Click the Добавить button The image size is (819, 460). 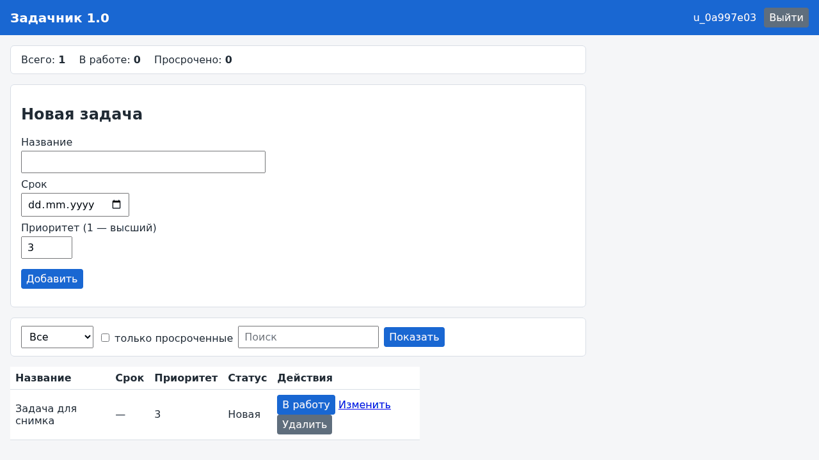52,279
